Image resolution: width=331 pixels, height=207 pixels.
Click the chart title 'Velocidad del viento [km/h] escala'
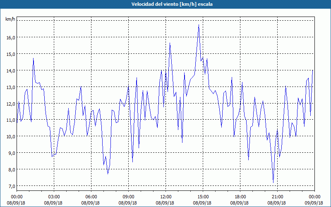172,4
